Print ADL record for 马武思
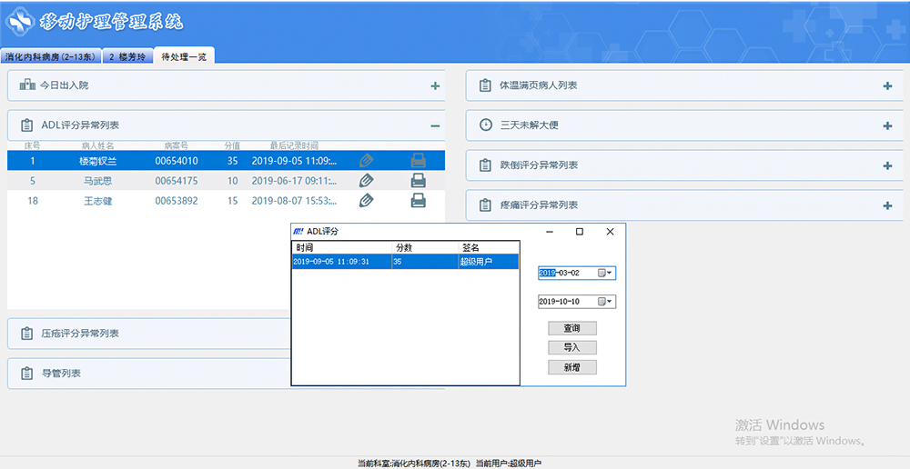This screenshot has height=469, width=910. coord(418,181)
